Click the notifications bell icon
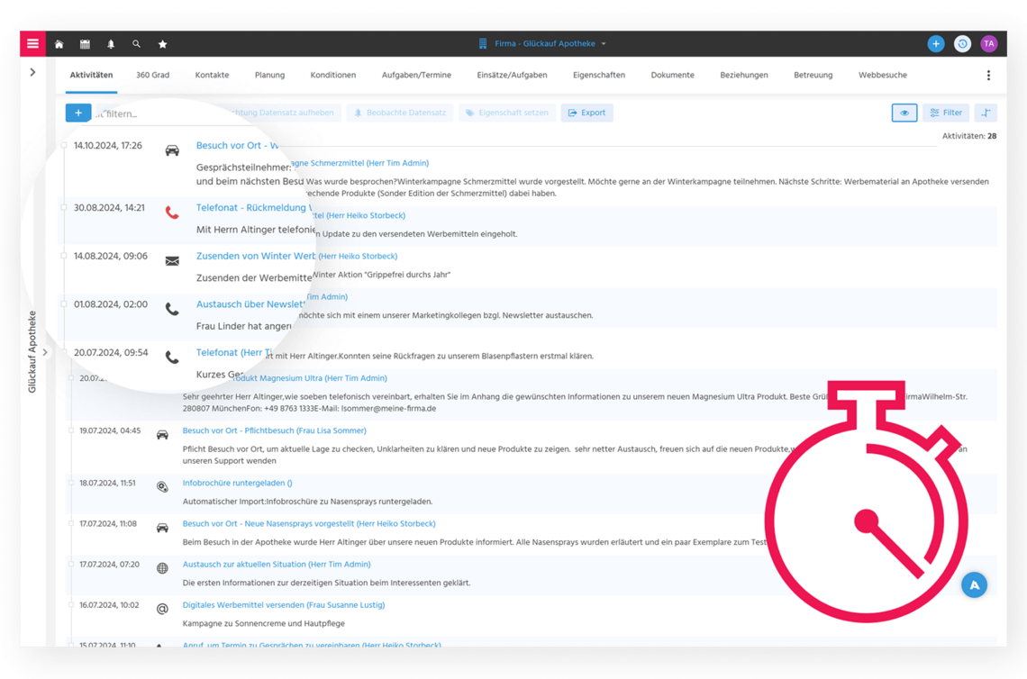 (110, 43)
